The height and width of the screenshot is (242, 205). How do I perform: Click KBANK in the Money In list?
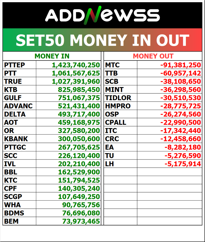16,139
